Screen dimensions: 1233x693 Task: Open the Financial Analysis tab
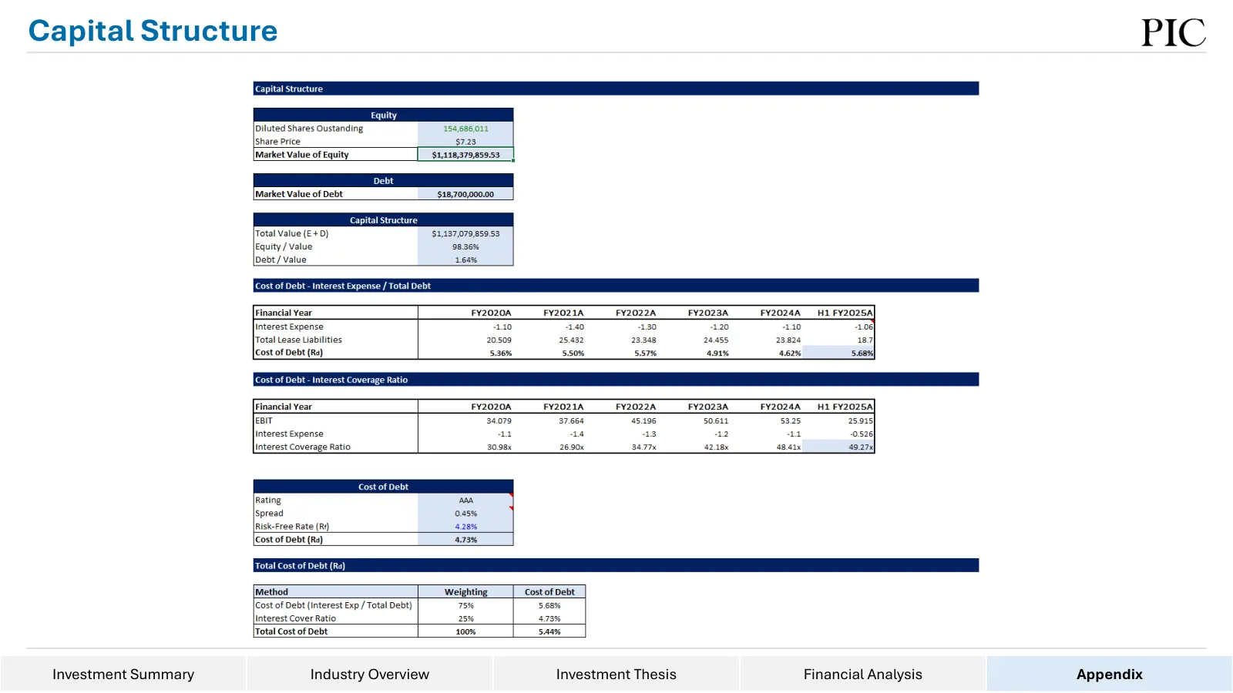pyautogui.click(x=863, y=674)
